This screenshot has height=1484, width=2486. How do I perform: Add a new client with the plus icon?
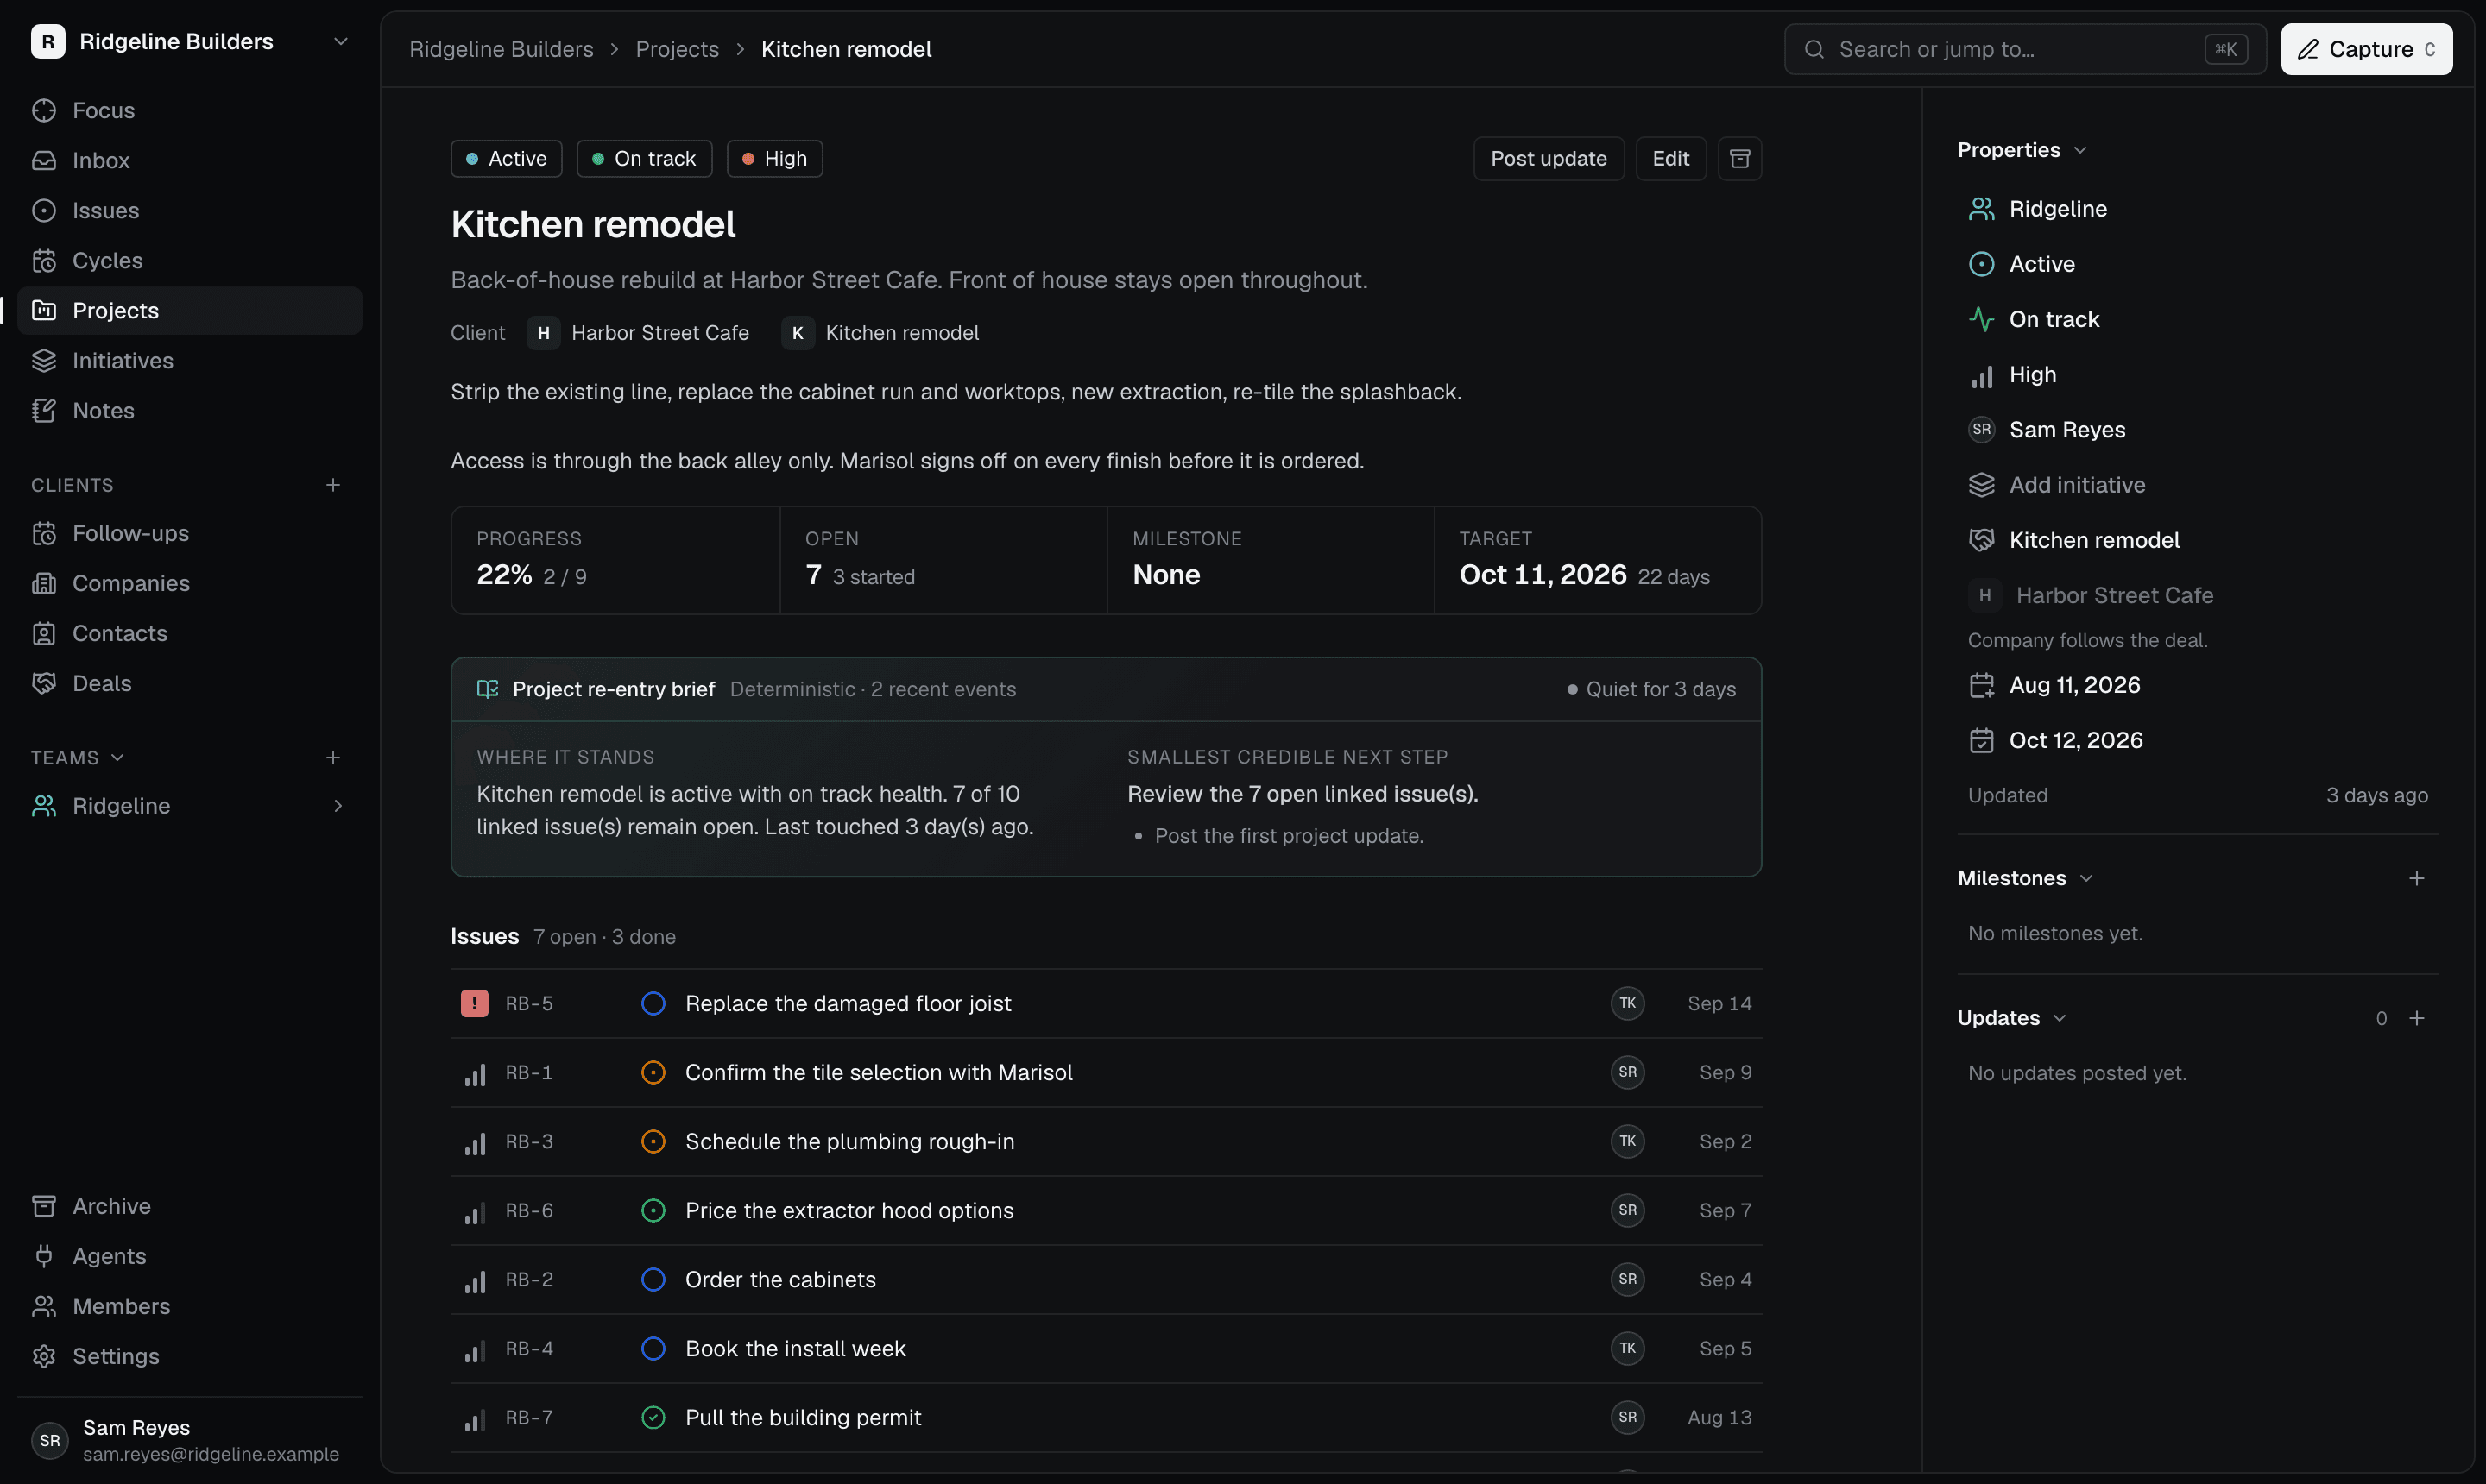tap(333, 485)
